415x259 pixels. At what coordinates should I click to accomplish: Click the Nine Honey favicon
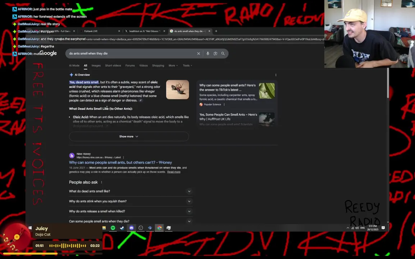tap(72, 155)
